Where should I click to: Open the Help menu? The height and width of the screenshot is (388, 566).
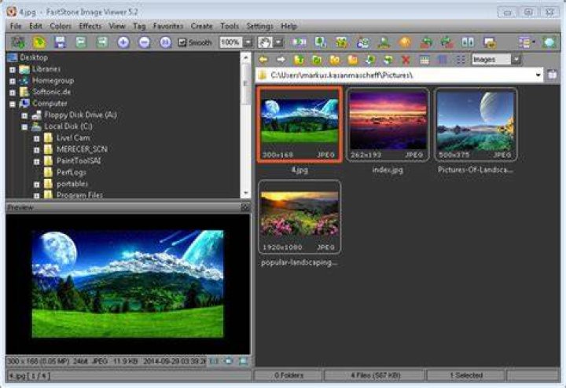pyautogui.click(x=289, y=26)
